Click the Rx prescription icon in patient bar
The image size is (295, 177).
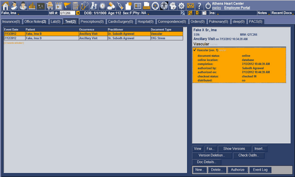pos(183,13)
